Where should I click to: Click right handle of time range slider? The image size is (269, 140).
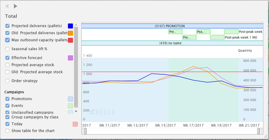coord(258,131)
